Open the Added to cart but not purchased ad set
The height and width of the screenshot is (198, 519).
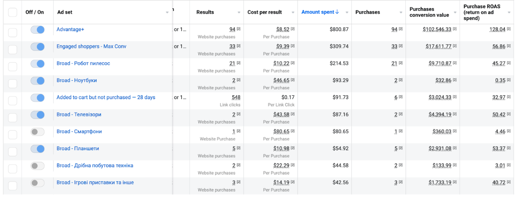point(106,97)
